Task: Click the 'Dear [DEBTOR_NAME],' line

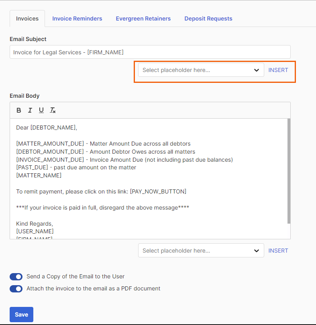Action: tap(47, 128)
